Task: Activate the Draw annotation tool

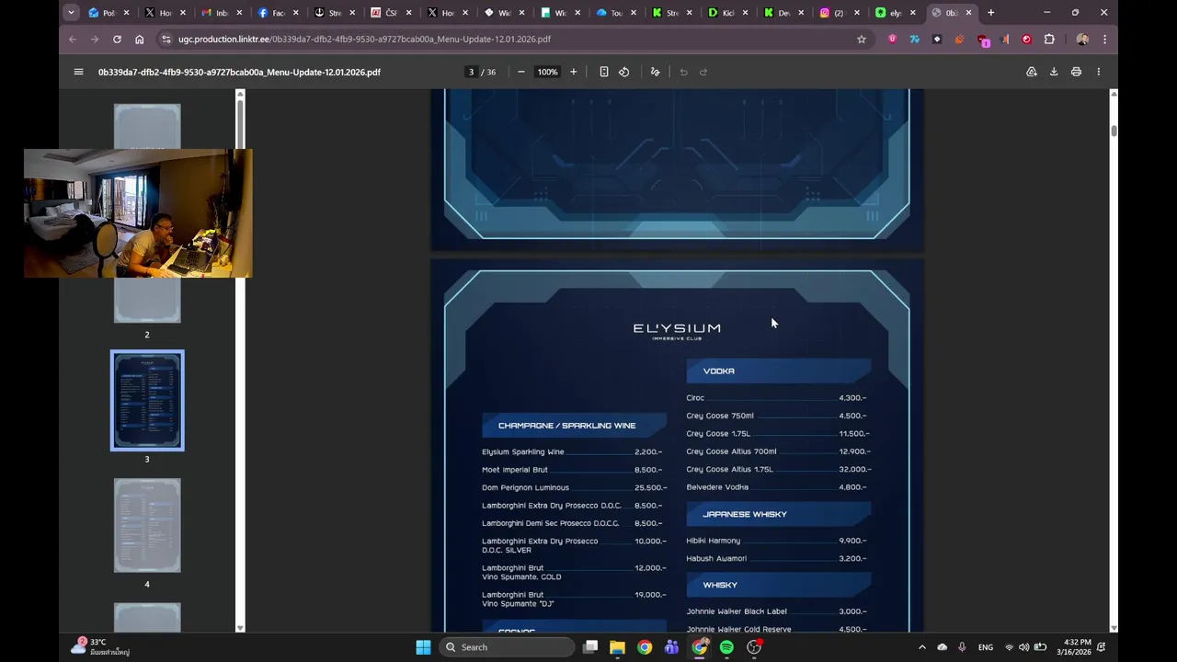Action: pyautogui.click(x=656, y=72)
